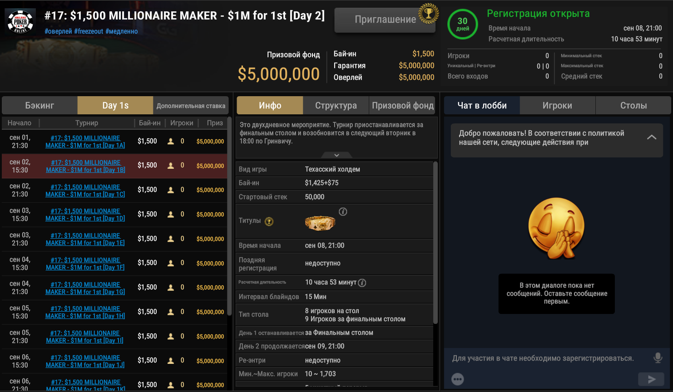The width and height of the screenshot is (673, 392).
Task: Click the titles trophy coin icon
Action: (x=269, y=221)
